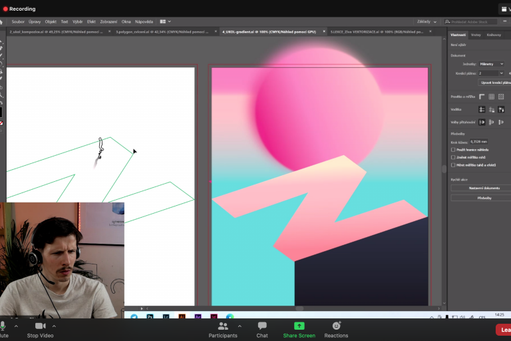Enable Použít hranice náhledu checkbox
The image size is (511, 341).
pyautogui.click(x=454, y=150)
